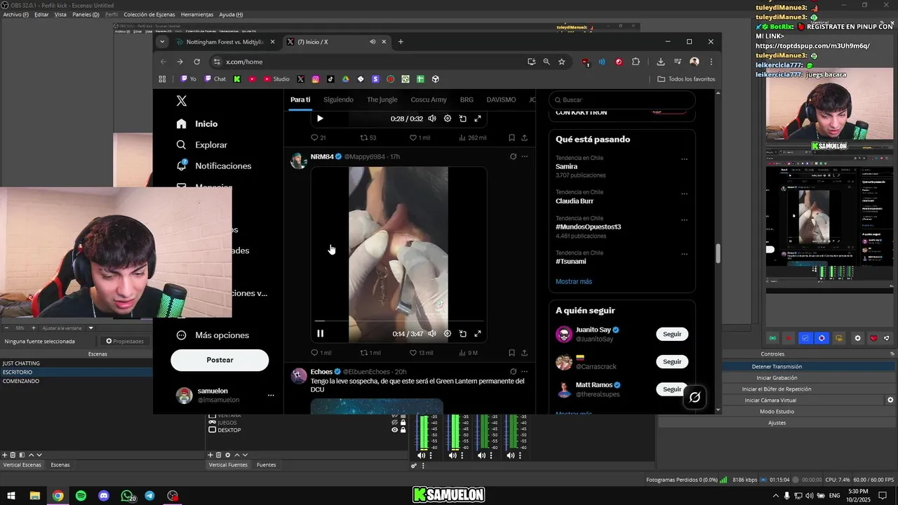Image resolution: width=898 pixels, height=505 pixels.
Task: Click the NRM84 video progress bar
Action: 398,321
